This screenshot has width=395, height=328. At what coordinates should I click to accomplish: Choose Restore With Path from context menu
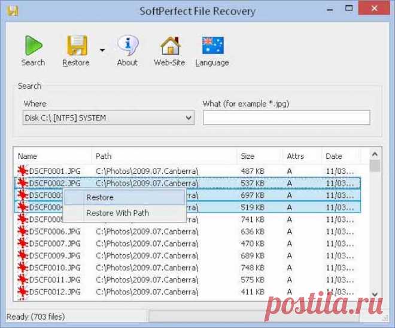124,213
